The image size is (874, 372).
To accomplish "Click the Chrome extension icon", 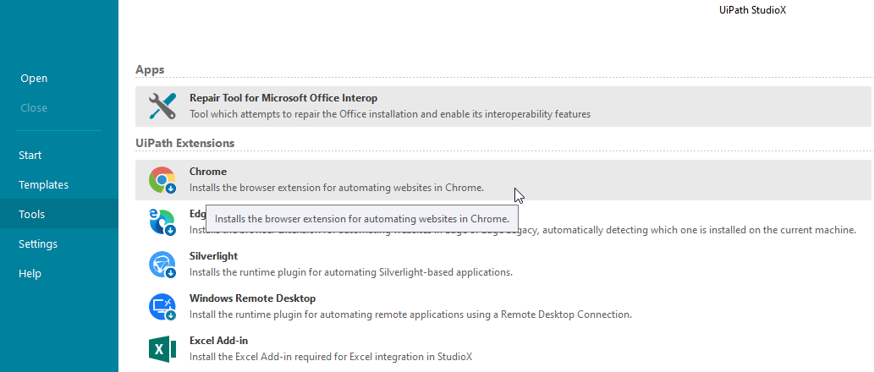I will point(162,180).
